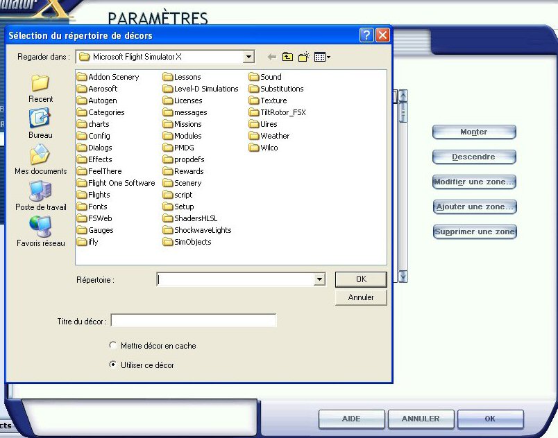Click the Descendre button
The width and height of the screenshot is (558, 438).
pos(474,157)
